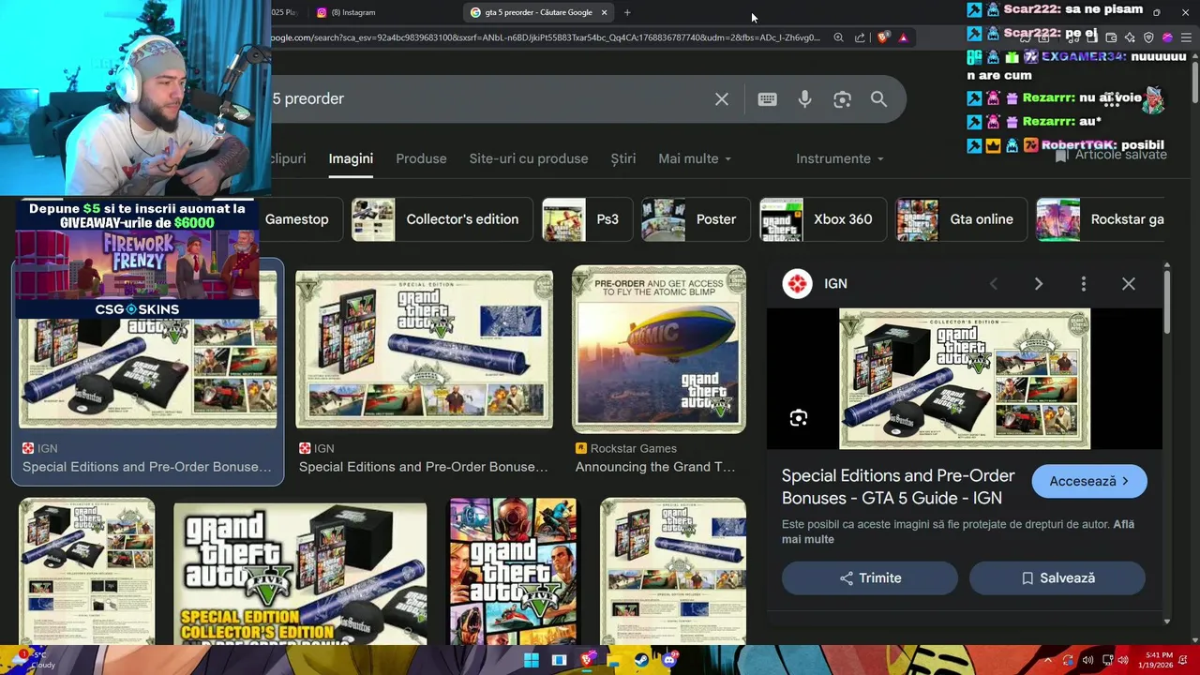This screenshot has height=675, width=1200.
Task: Click large preview image in IGN panel
Action: click(965, 379)
